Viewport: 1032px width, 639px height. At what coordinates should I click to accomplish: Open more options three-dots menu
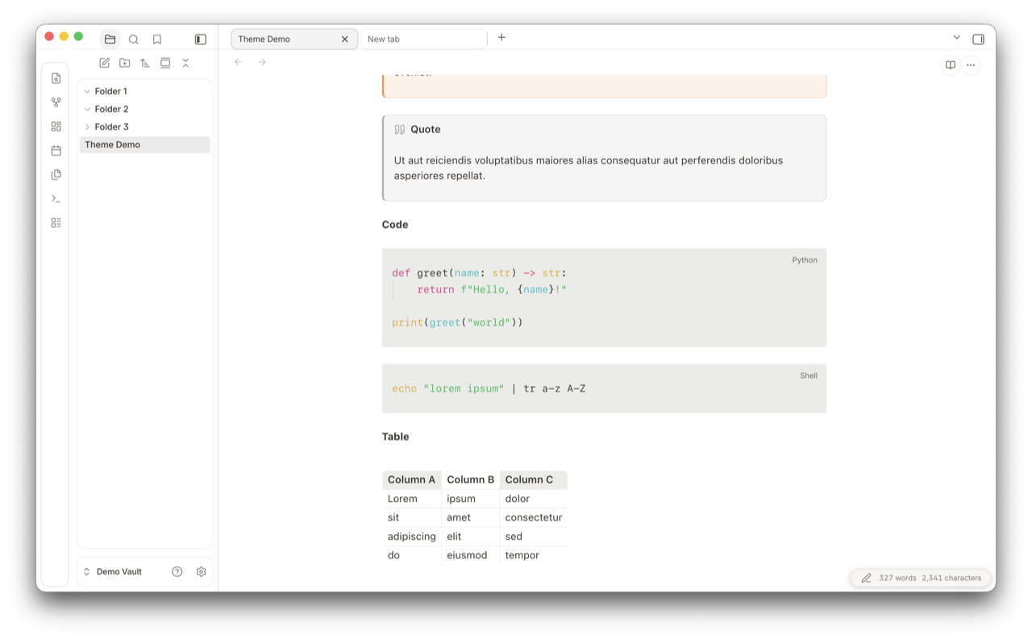(x=971, y=65)
